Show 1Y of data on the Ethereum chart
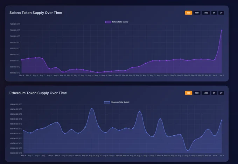This screenshot has width=238, height=164. [214, 93]
